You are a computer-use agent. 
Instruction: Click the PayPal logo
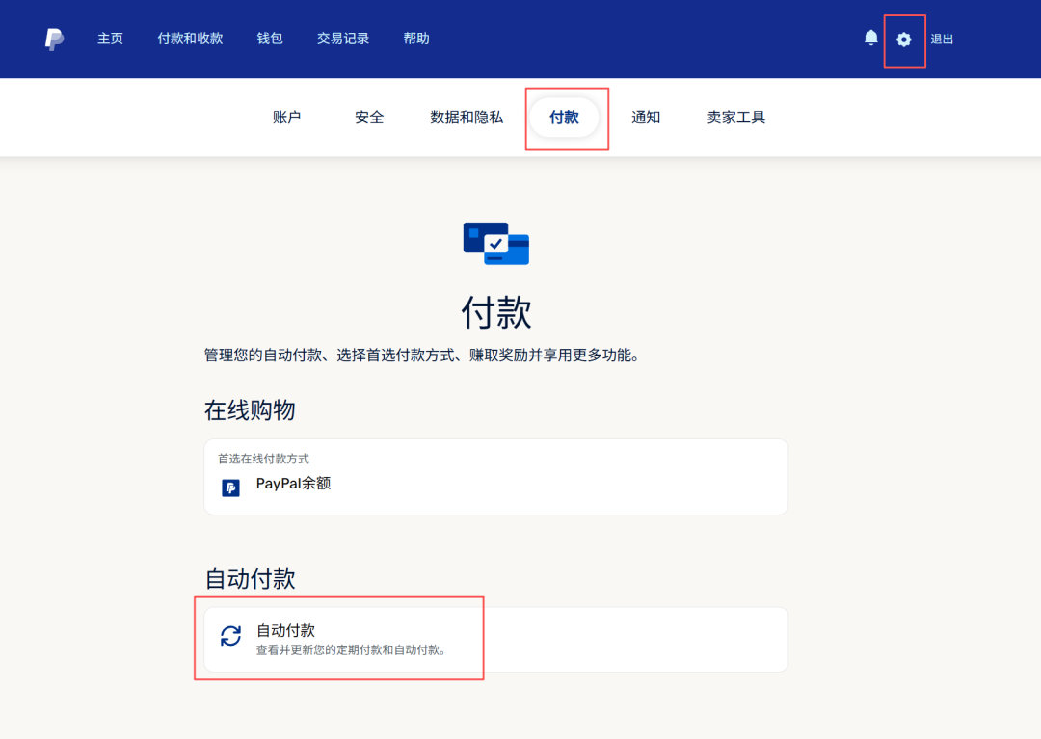pyautogui.click(x=53, y=39)
